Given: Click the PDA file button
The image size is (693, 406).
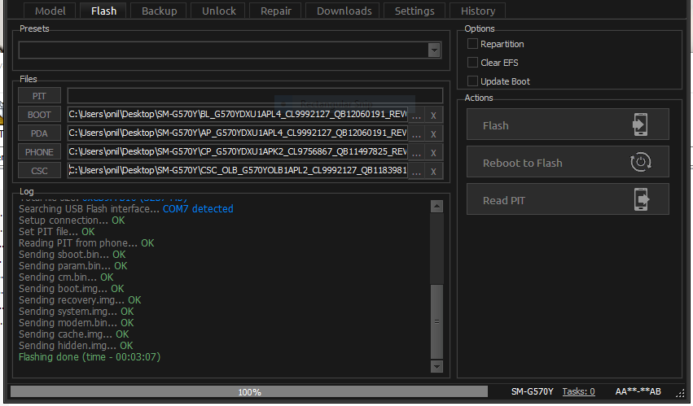Looking at the screenshot, I should pyautogui.click(x=39, y=133).
